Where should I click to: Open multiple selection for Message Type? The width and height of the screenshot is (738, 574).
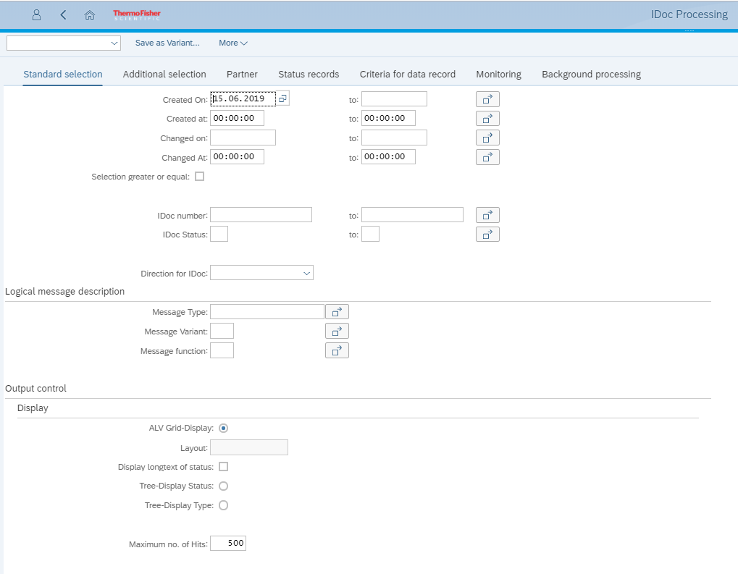point(337,312)
